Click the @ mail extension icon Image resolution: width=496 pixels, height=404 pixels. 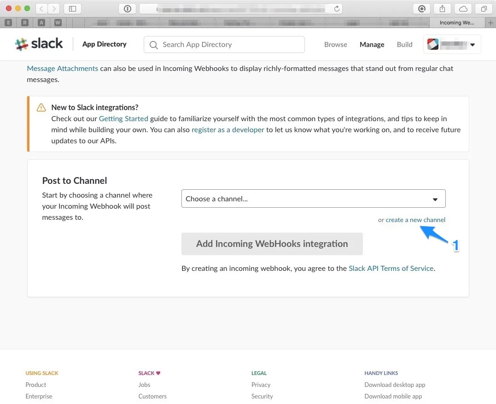(422, 9)
